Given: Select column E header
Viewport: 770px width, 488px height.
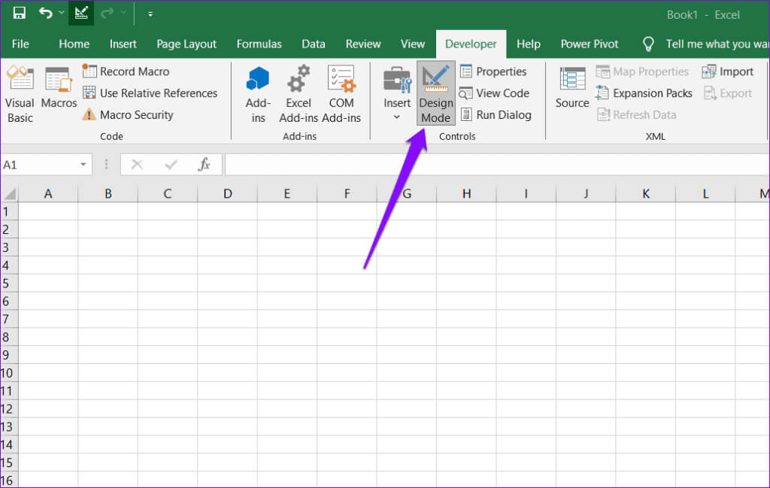Looking at the screenshot, I should pos(287,193).
